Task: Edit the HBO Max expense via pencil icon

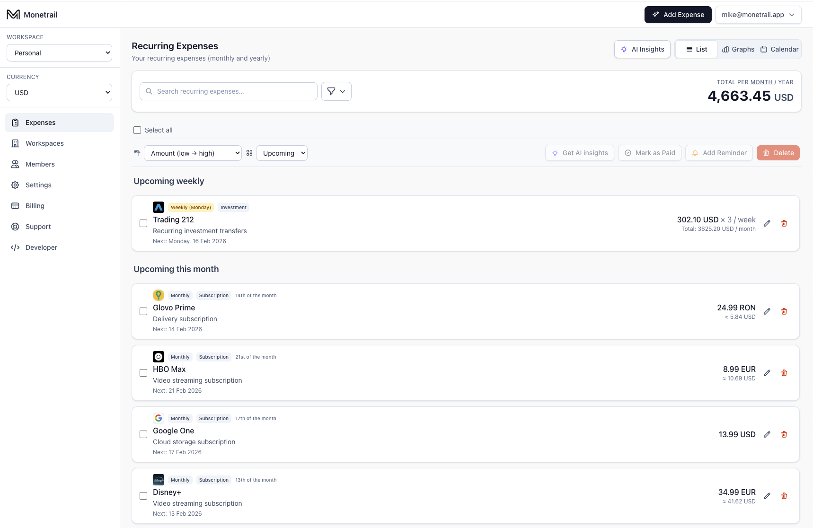Action: [767, 373]
